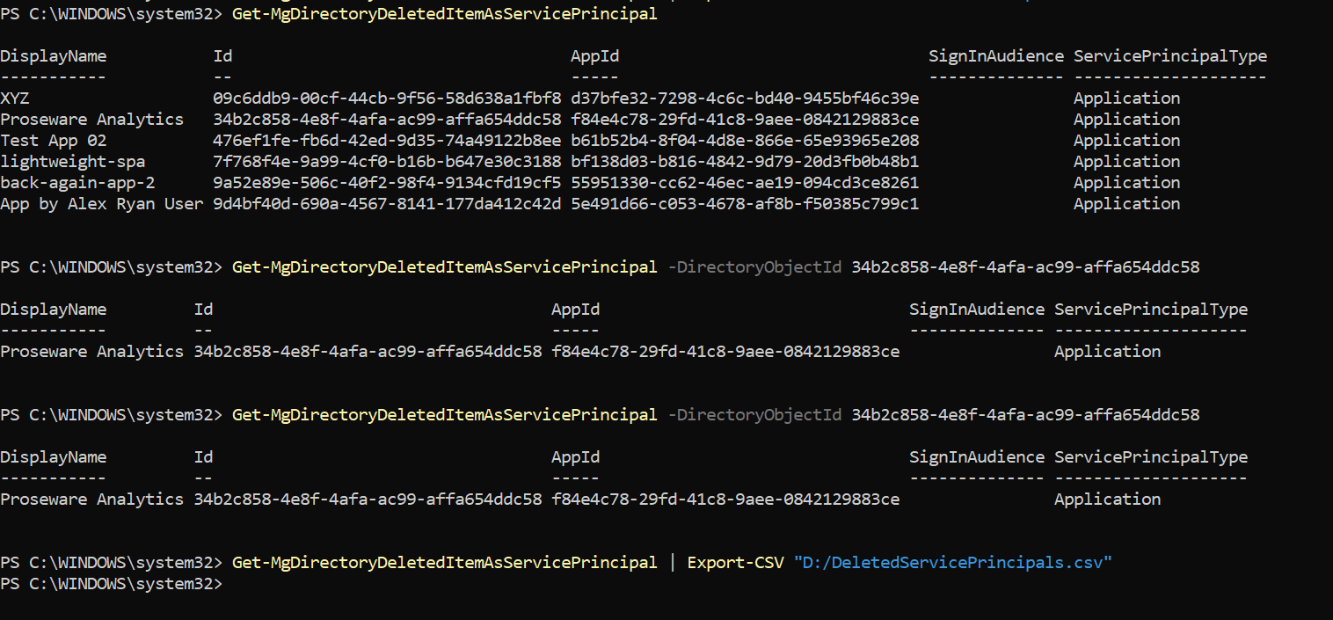Click the AppId starting with b61b52b4
This screenshot has height=620, width=1333.
coord(745,140)
